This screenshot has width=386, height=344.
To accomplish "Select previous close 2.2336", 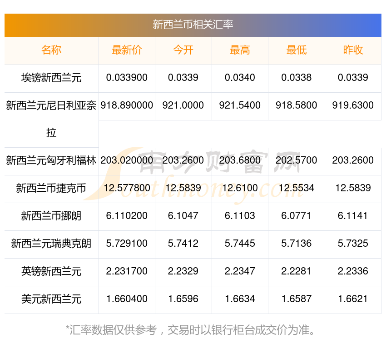I will pos(353,271).
